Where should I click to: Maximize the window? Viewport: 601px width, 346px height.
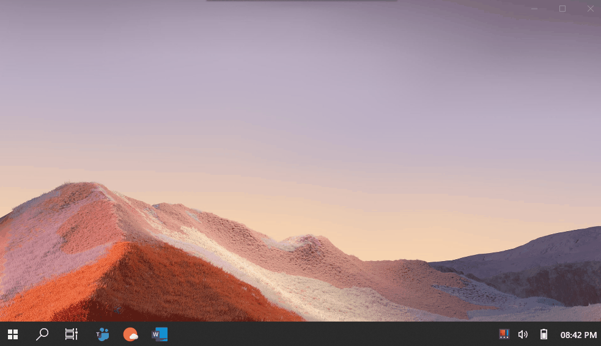click(x=562, y=9)
